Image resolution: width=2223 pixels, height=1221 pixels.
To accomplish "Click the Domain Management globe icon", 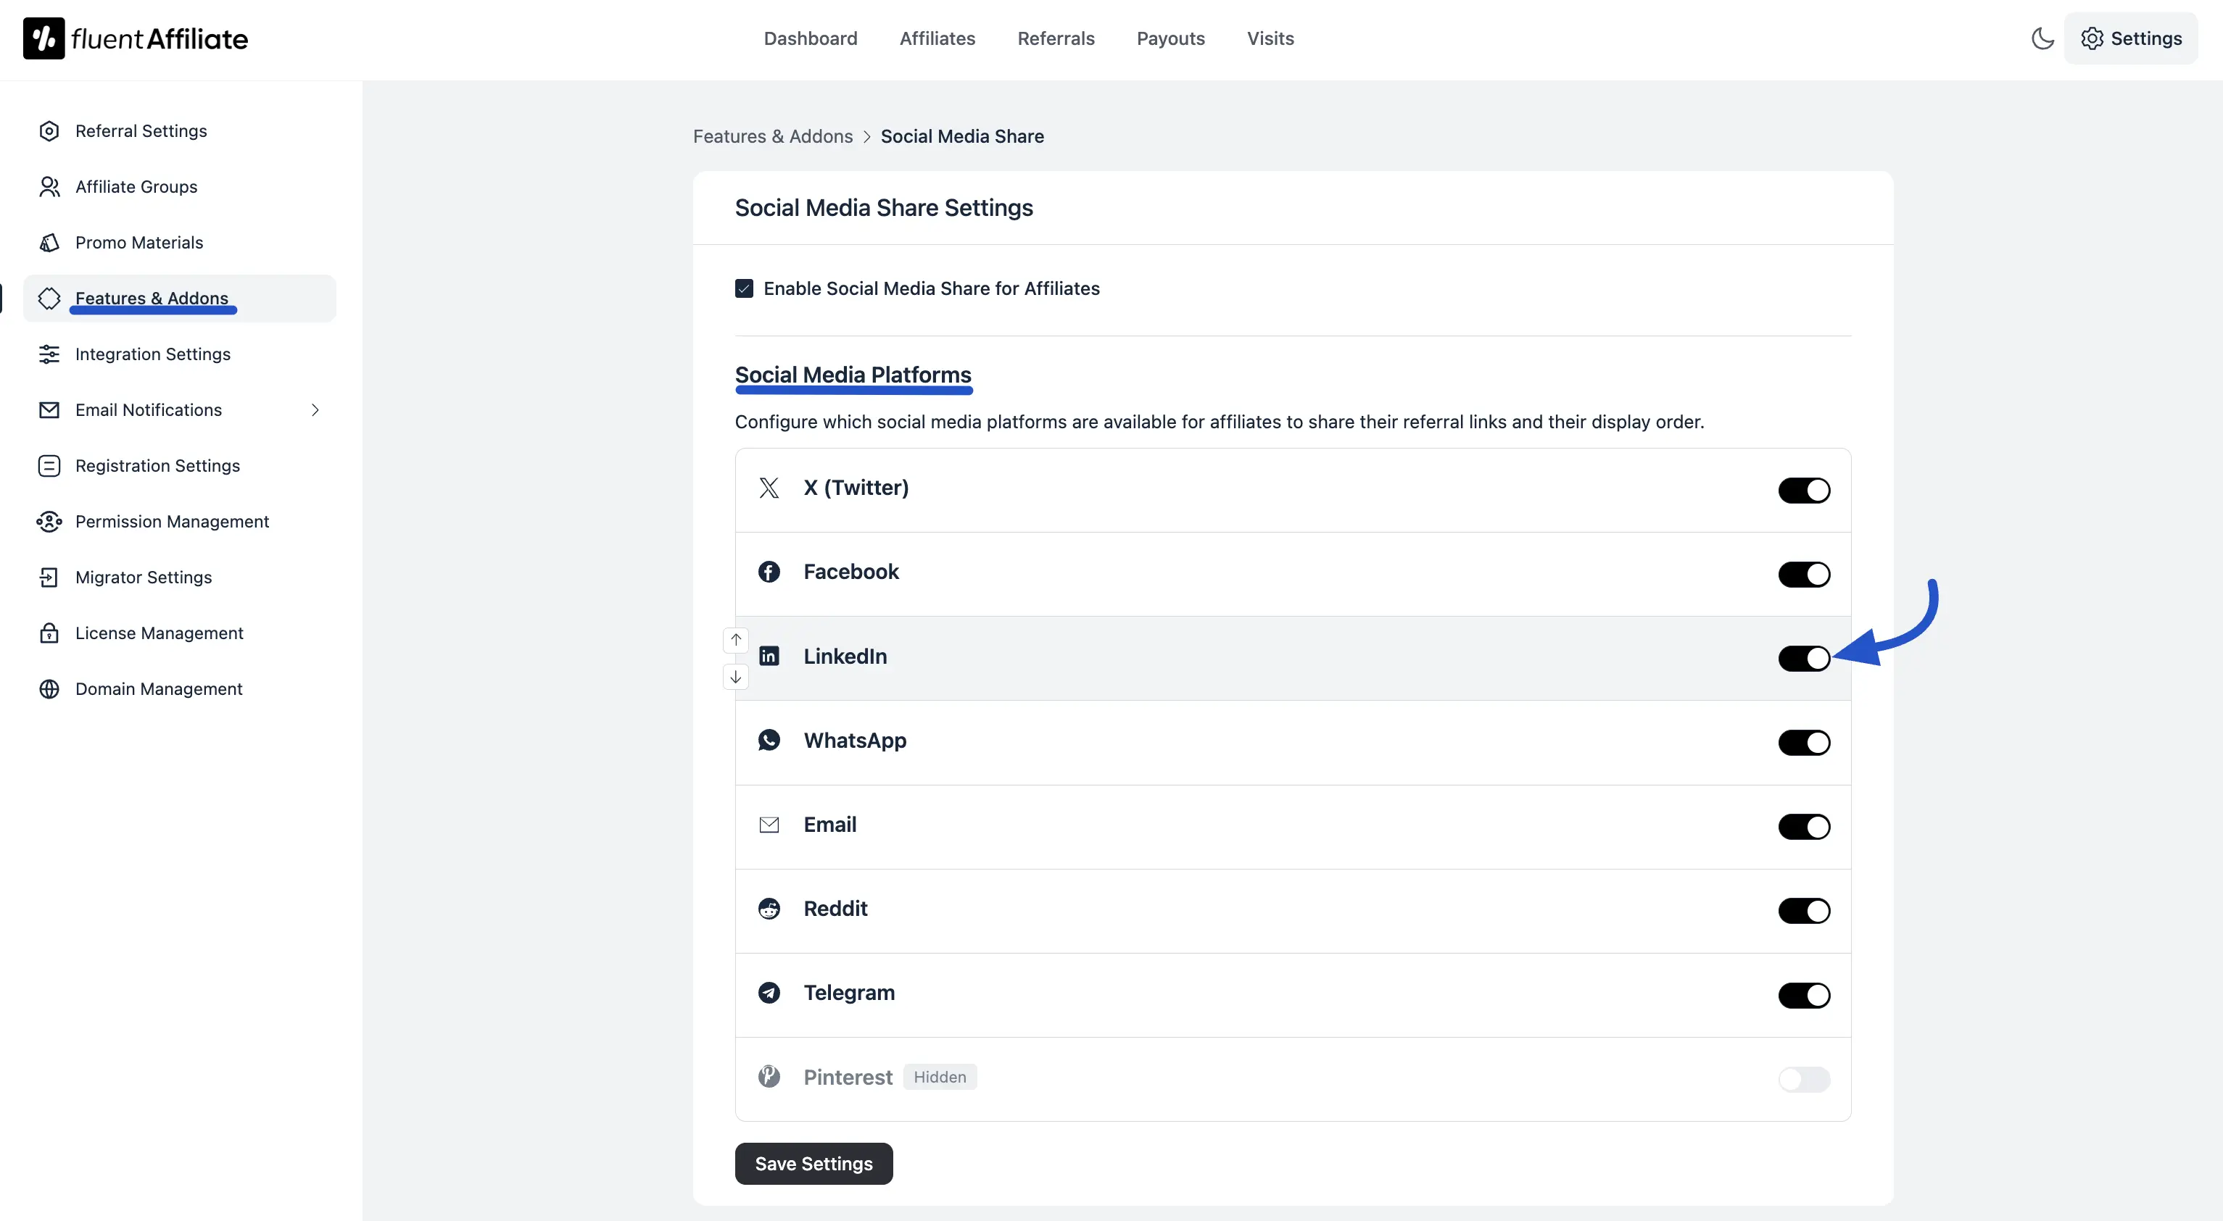I will [49, 689].
